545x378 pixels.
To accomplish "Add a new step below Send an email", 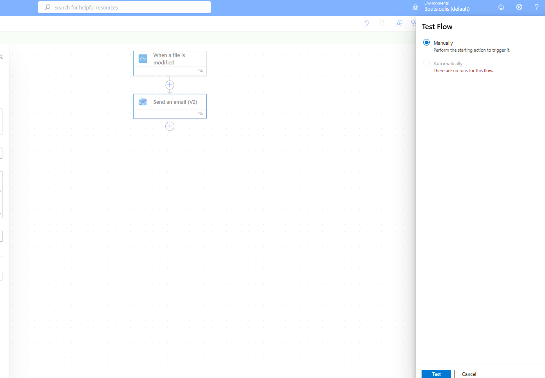I will pyautogui.click(x=170, y=126).
